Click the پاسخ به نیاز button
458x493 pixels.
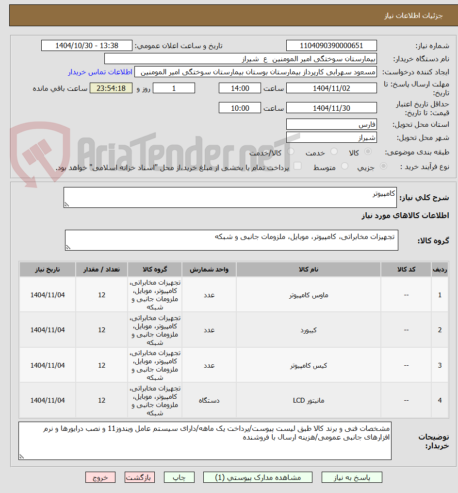352,477
